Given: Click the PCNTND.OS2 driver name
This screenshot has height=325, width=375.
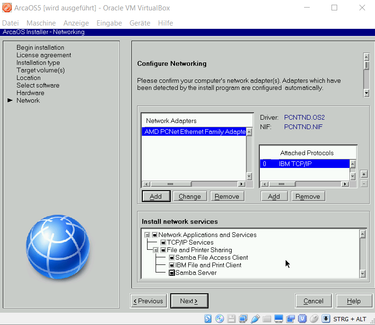Looking at the screenshot, I should (304, 117).
